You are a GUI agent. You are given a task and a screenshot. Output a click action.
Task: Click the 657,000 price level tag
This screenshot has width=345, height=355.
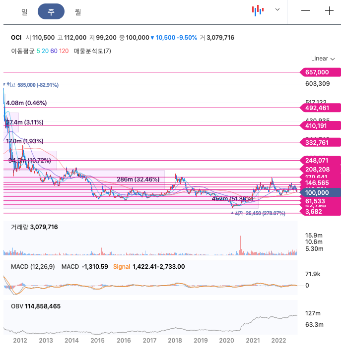(320, 72)
